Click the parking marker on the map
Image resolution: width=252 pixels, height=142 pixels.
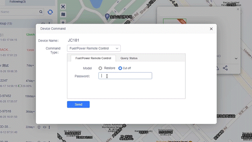107,17
